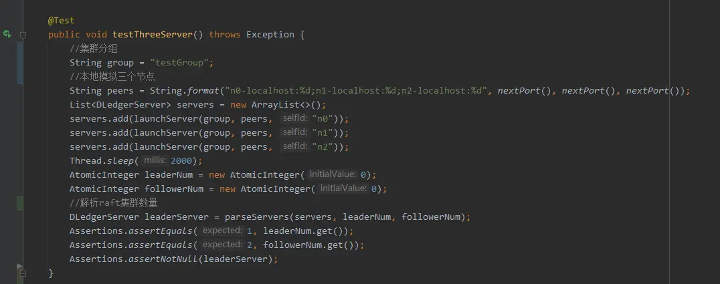Image resolution: width=720 pixels, height=284 pixels.
Task: Run testThreeServer via the green gutter icon
Action: tap(7, 34)
